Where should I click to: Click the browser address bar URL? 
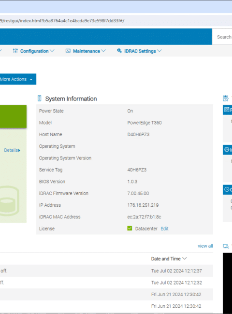(62, 21)
